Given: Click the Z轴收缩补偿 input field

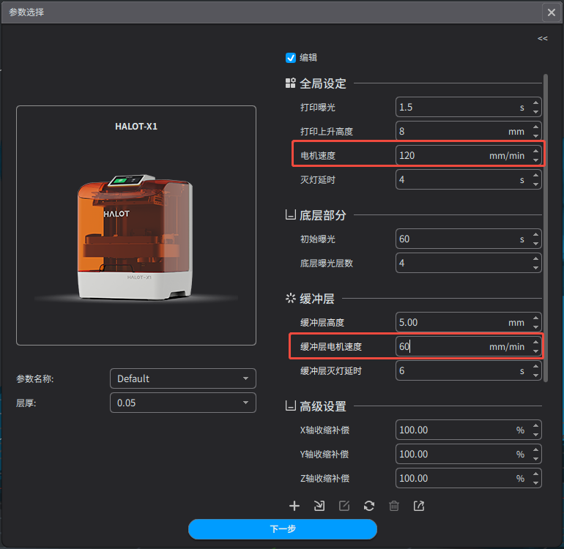Looking at the screenshot, I should pos(468,478).
